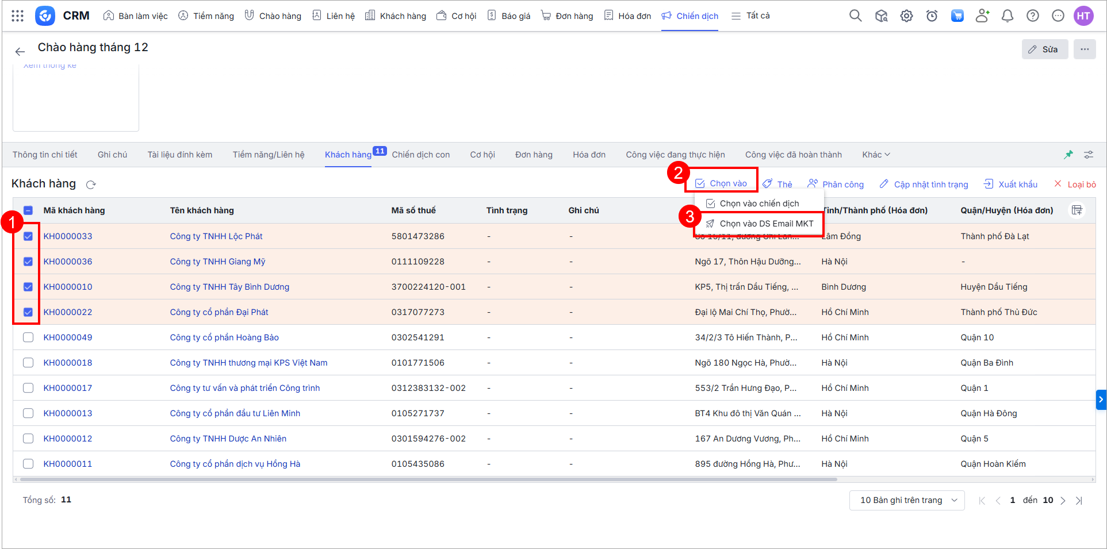The width and height of the screenshot is (1107, 549).
Task: Open the settings gear icon
Action: point(906,16)
